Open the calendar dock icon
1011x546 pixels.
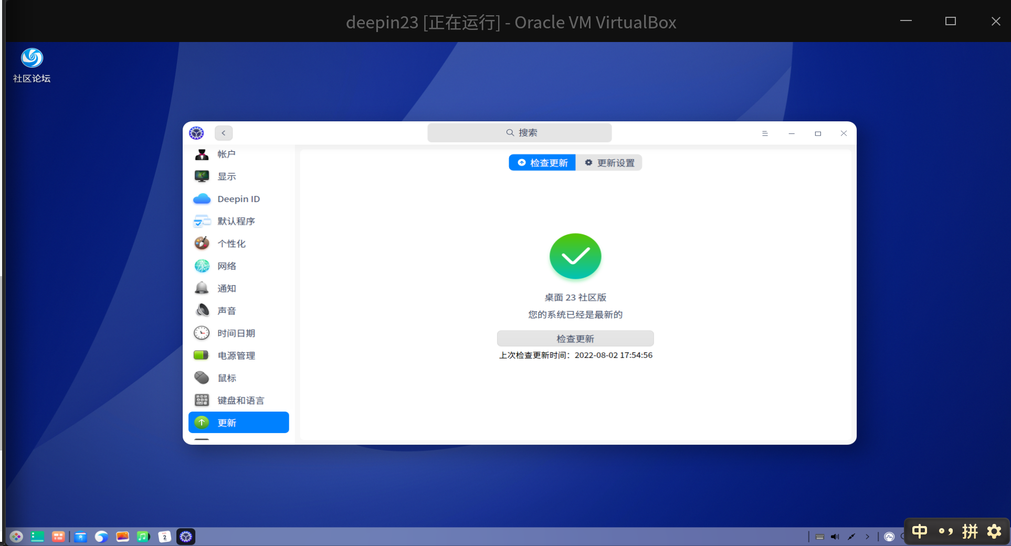point(165,537)
